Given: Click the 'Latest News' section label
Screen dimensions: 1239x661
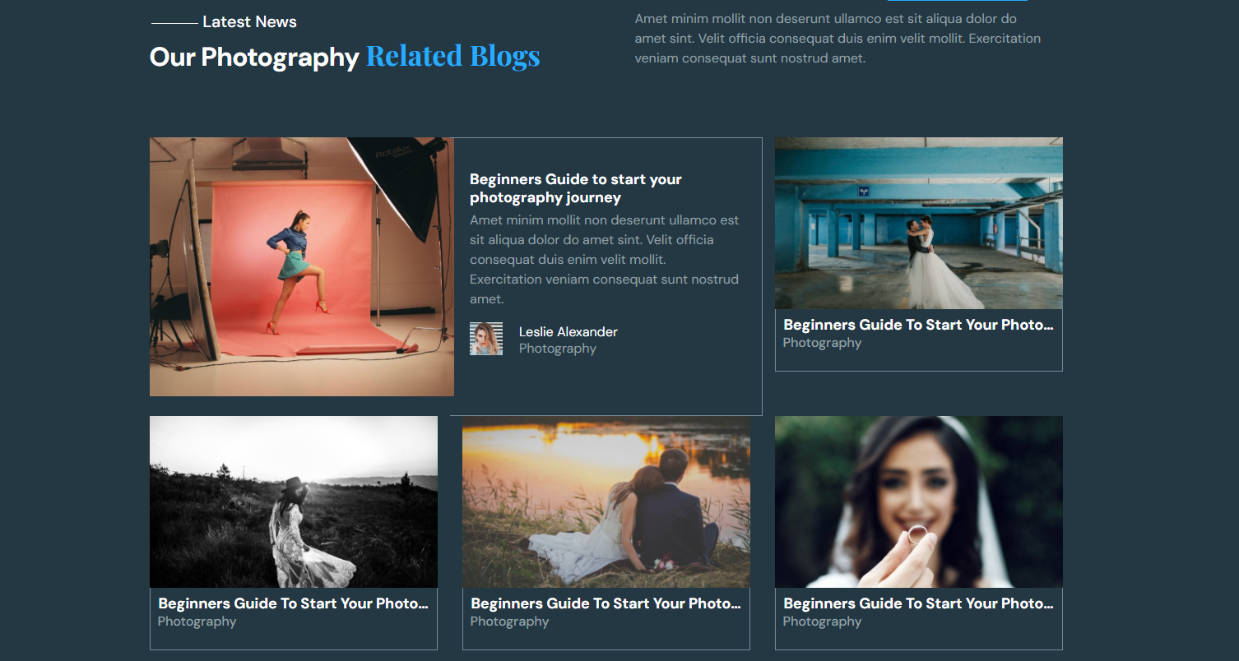Looking at the screenshot, I should (x=249, y=22).
